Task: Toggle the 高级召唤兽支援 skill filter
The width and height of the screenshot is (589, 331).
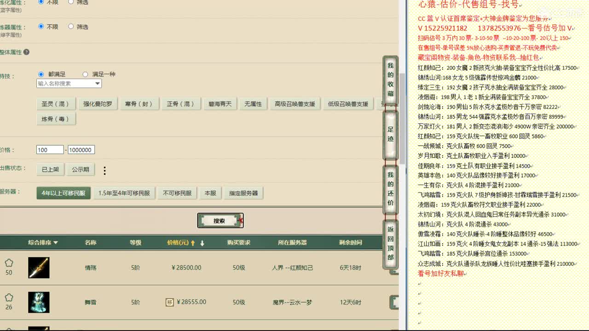Action: click(x=295, y=104)
